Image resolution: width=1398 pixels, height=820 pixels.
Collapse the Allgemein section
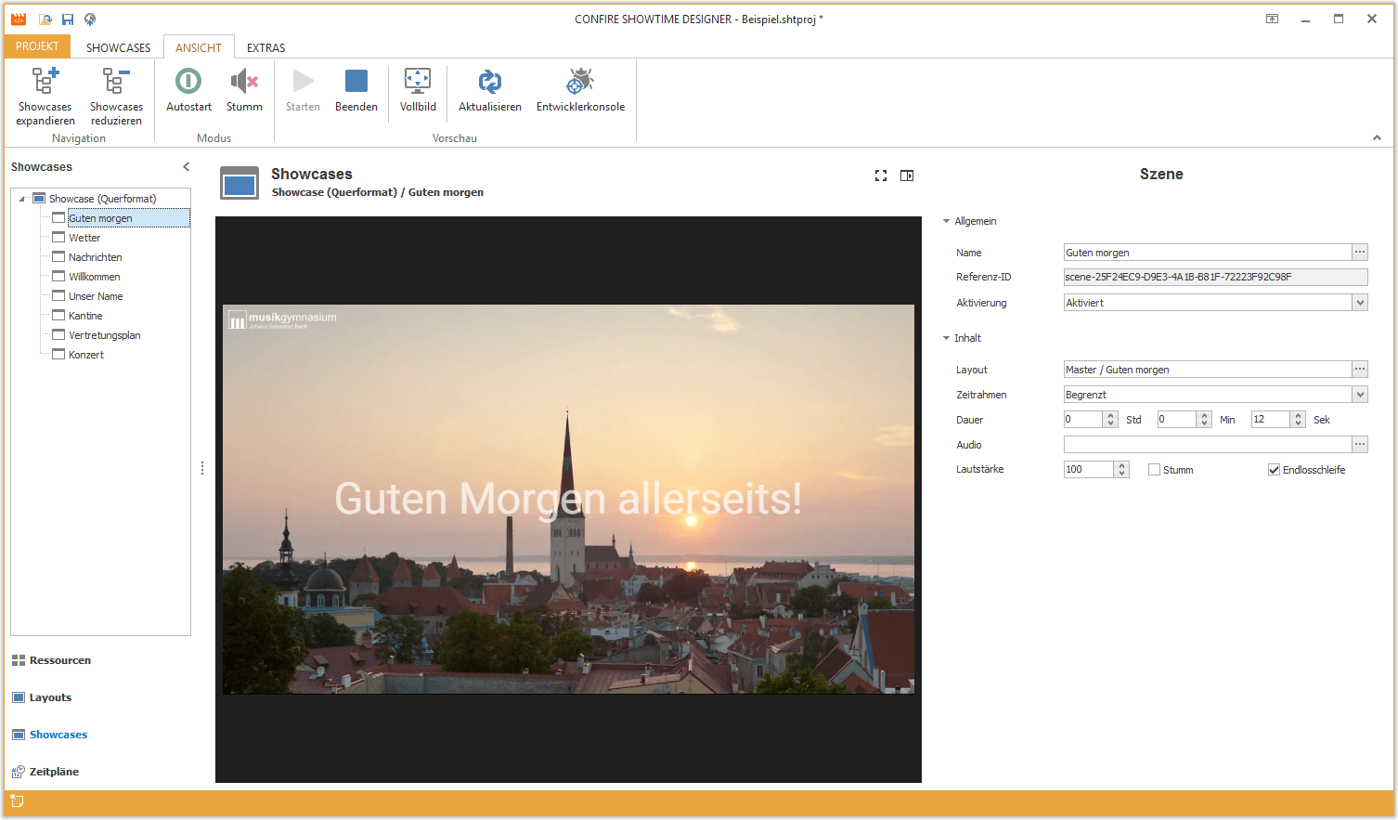tap(947, 221)
